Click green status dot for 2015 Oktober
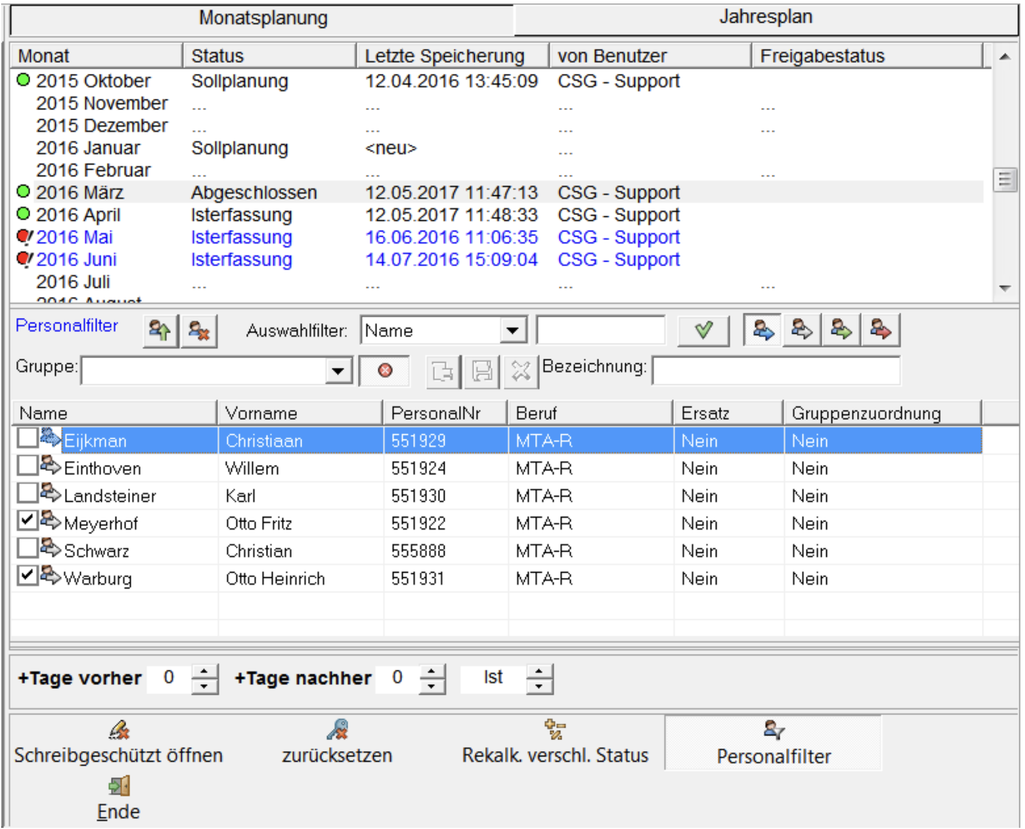This screenshot has height=829, width=1025. click(23, 80)
